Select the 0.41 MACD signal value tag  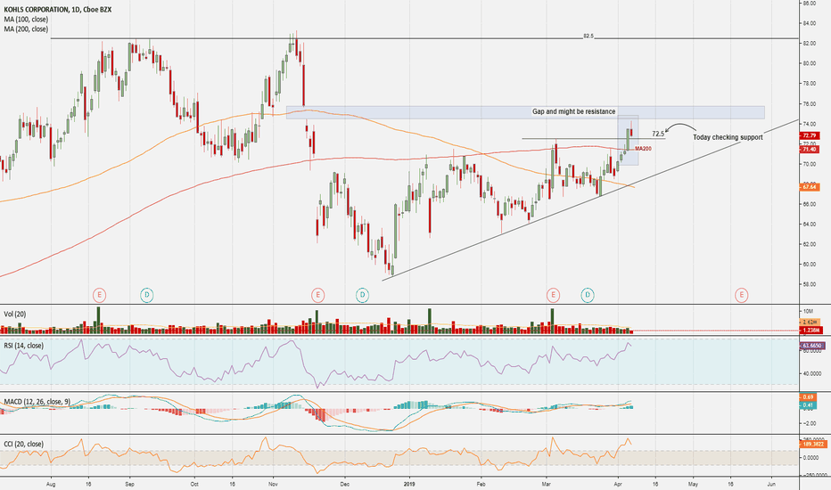808,405
